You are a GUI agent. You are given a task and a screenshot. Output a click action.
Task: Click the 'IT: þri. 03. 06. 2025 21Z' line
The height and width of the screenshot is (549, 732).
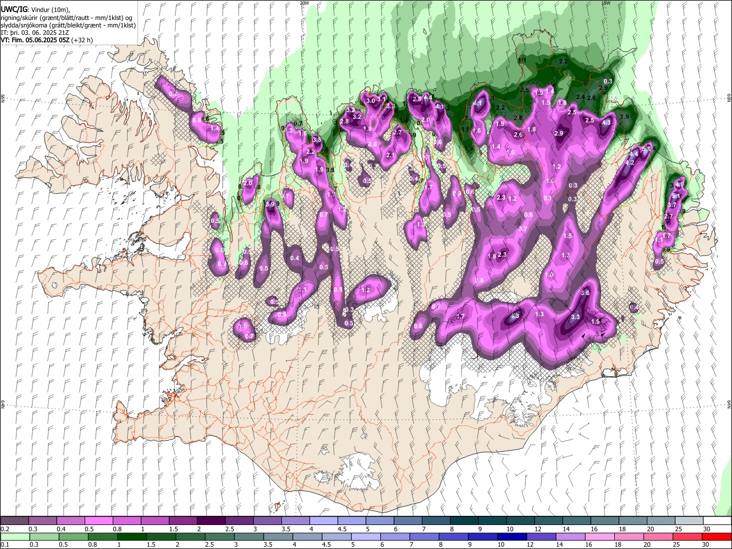pyautogui.click(x=35, y=33)
